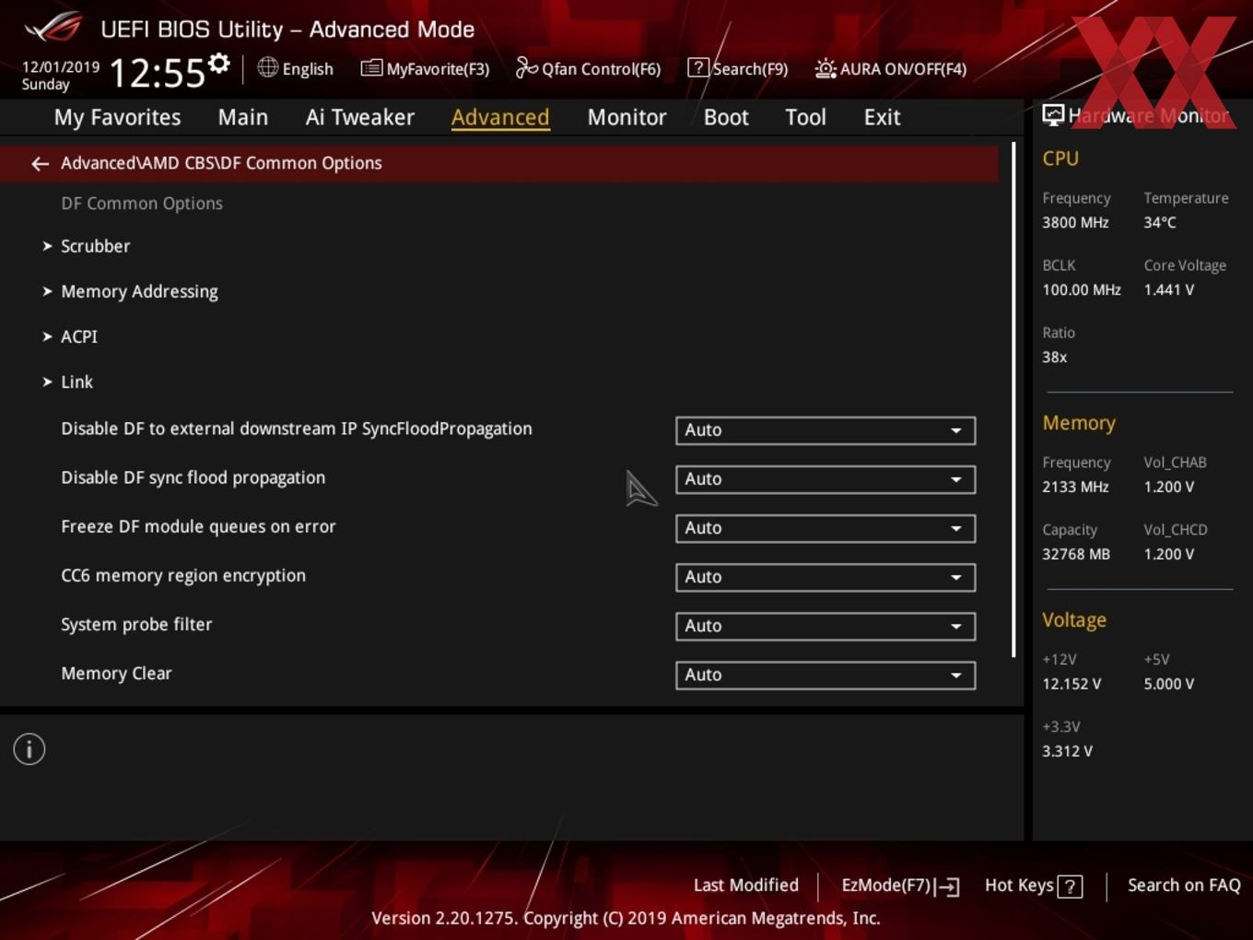Screen dimensions: 1253x940
Task: Click CPU frequency value 3800 MHz
Action: [x=1075, y=223]
